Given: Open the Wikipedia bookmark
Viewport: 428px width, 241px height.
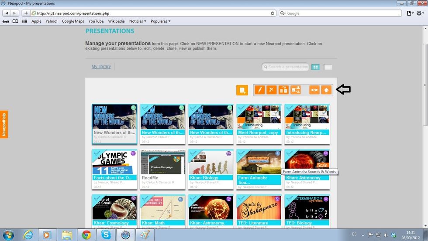Looking at the screenshot, I should pos(116,21).
